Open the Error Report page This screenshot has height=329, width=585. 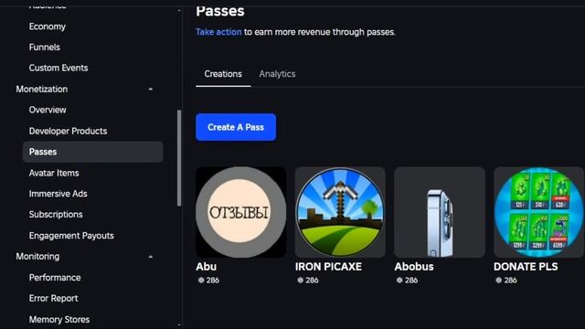[54, 299]
